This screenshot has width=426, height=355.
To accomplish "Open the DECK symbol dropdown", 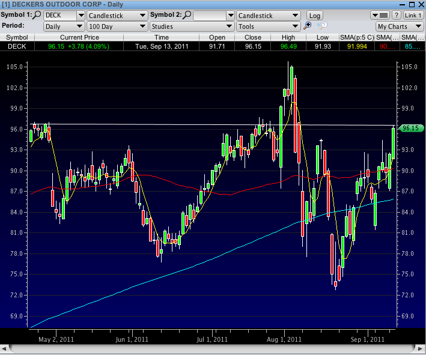I will click(x=81, y=15).
